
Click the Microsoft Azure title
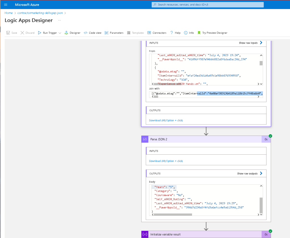[x=27, y=5]
